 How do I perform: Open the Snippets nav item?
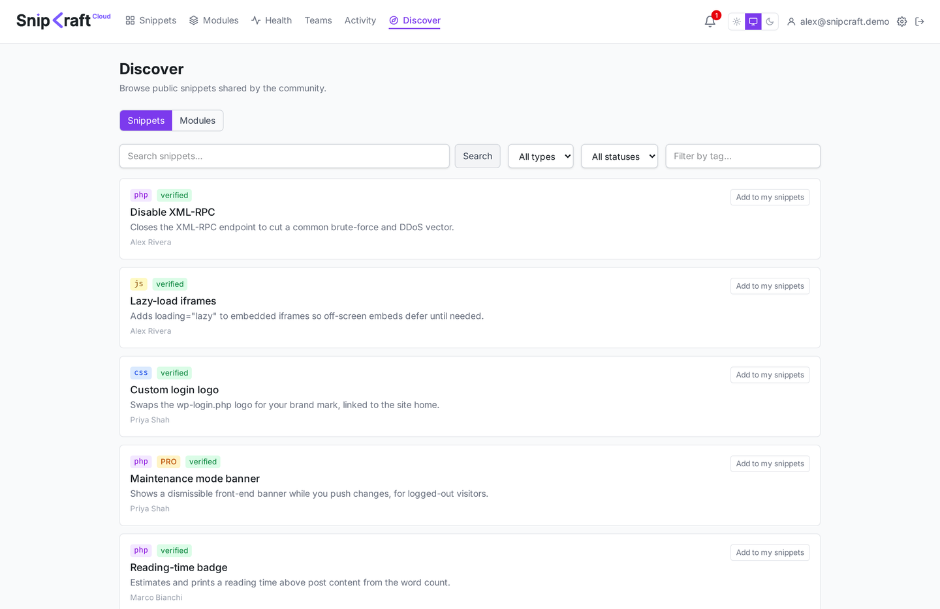(x=151, y=20)
